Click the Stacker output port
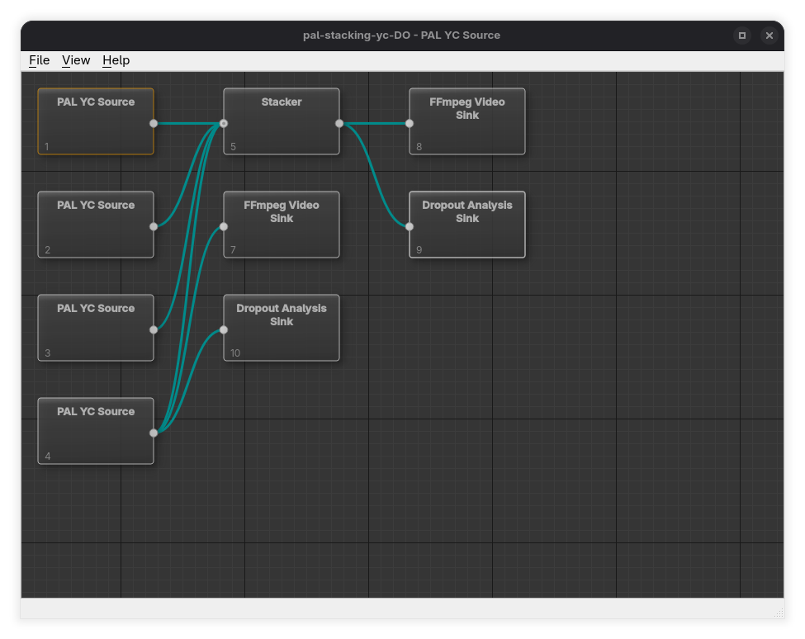 pos(339,123)
